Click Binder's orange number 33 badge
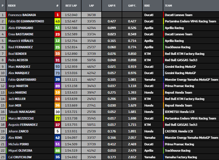The image size is (219, 160). 57,54
